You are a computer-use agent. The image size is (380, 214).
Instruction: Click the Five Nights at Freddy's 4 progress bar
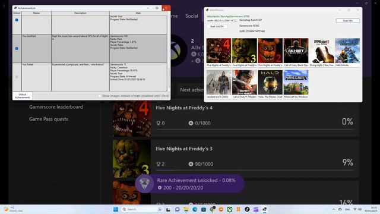click(255, 130)
